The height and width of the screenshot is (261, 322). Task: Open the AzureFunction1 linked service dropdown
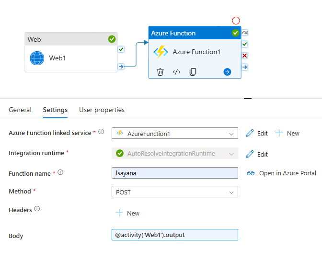[x=175, y=133]
